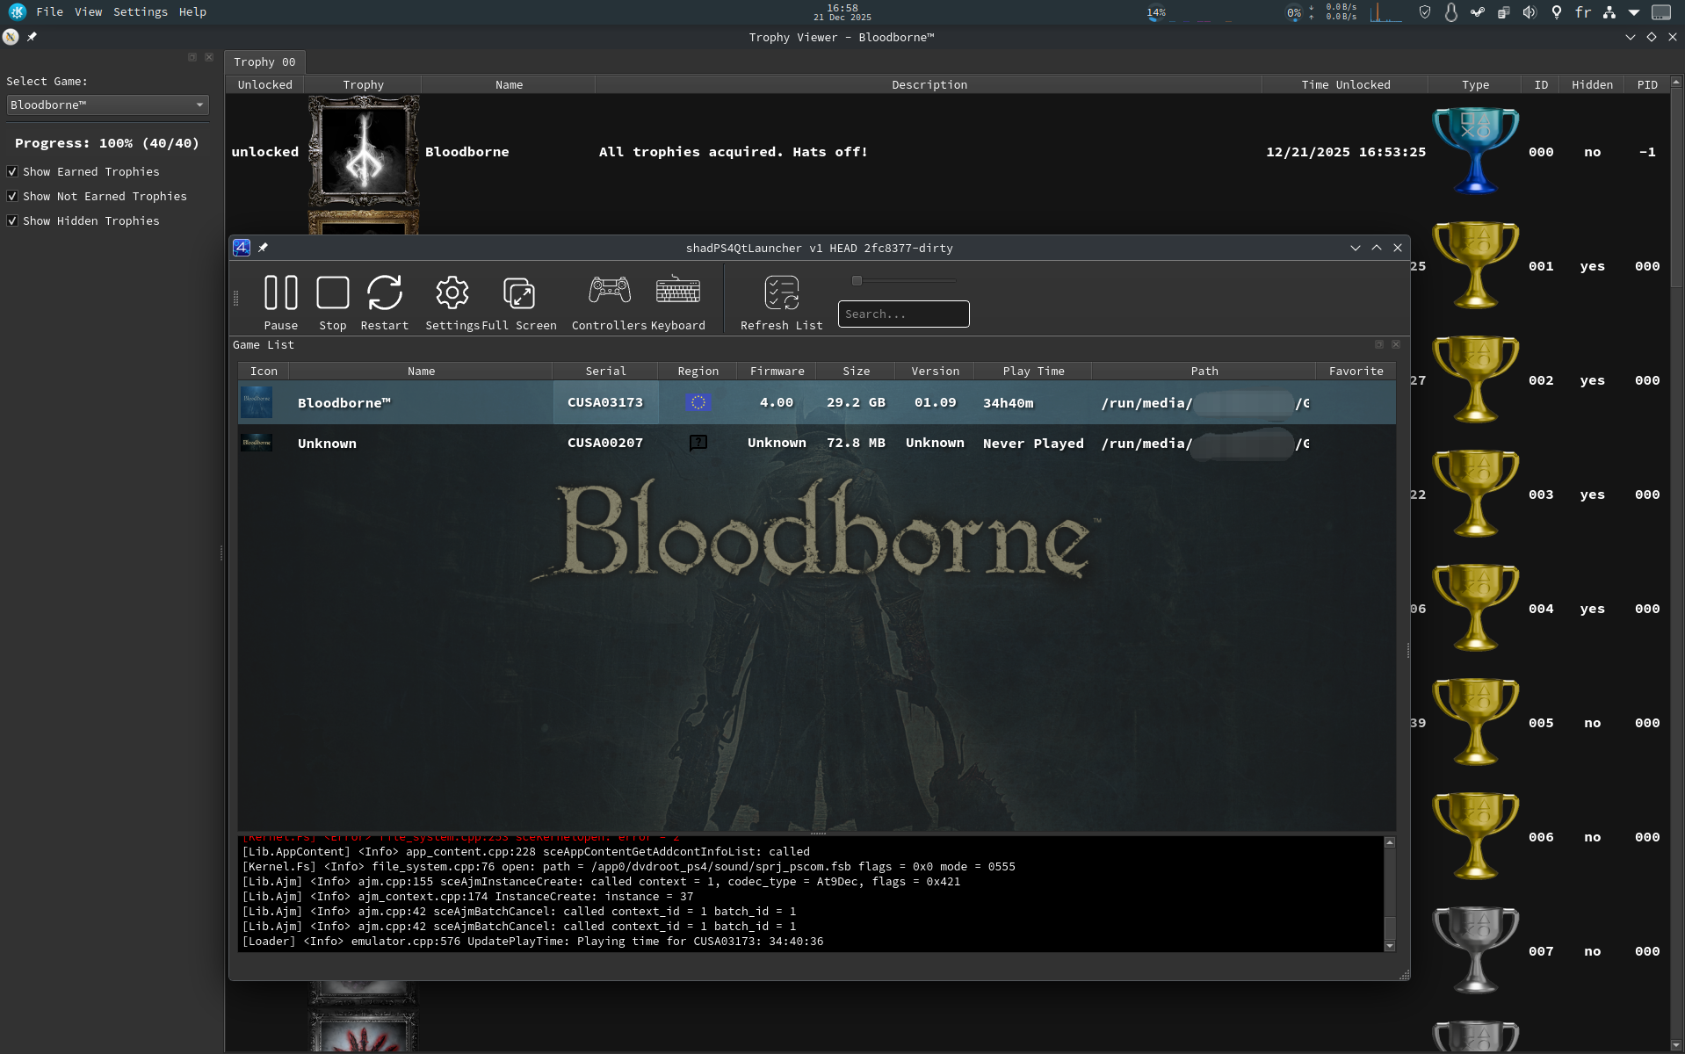Open the volume control in system tray
The width and height of the screenshot is (1685, 1054).
[1530, 12]
